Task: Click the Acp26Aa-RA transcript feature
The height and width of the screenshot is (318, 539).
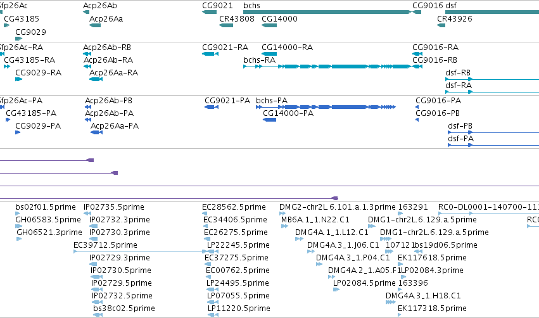Action: click(96, 79)
